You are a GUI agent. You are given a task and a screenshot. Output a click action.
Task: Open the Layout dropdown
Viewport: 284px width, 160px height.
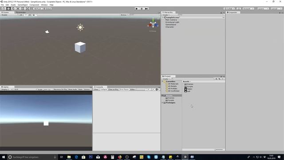click(276, 9)
